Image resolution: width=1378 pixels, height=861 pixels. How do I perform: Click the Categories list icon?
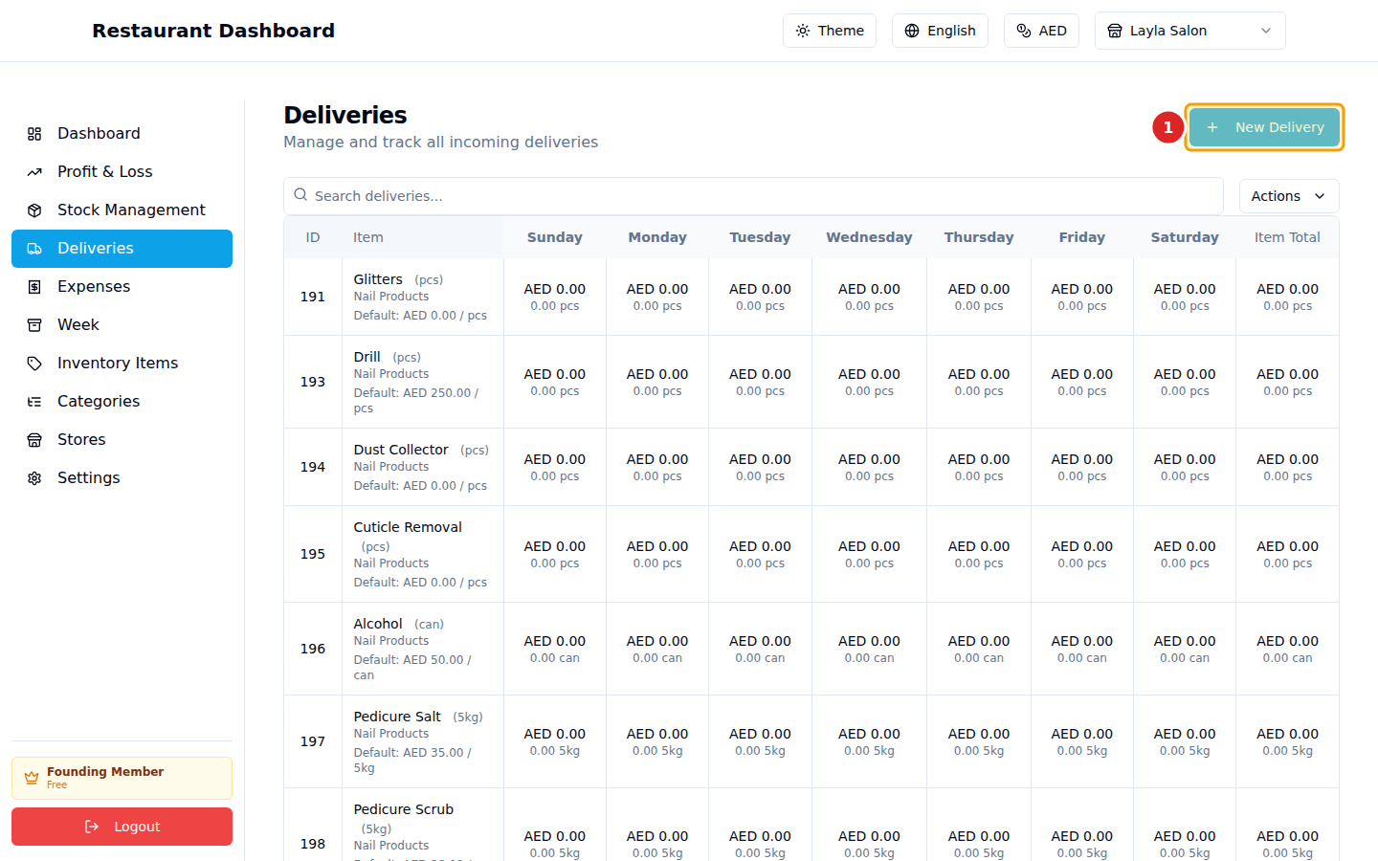34,402
